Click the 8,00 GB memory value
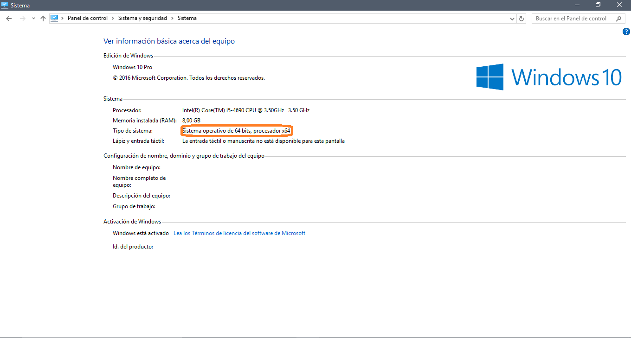Viewport: 631px width, 338px height. coord(191,121)
